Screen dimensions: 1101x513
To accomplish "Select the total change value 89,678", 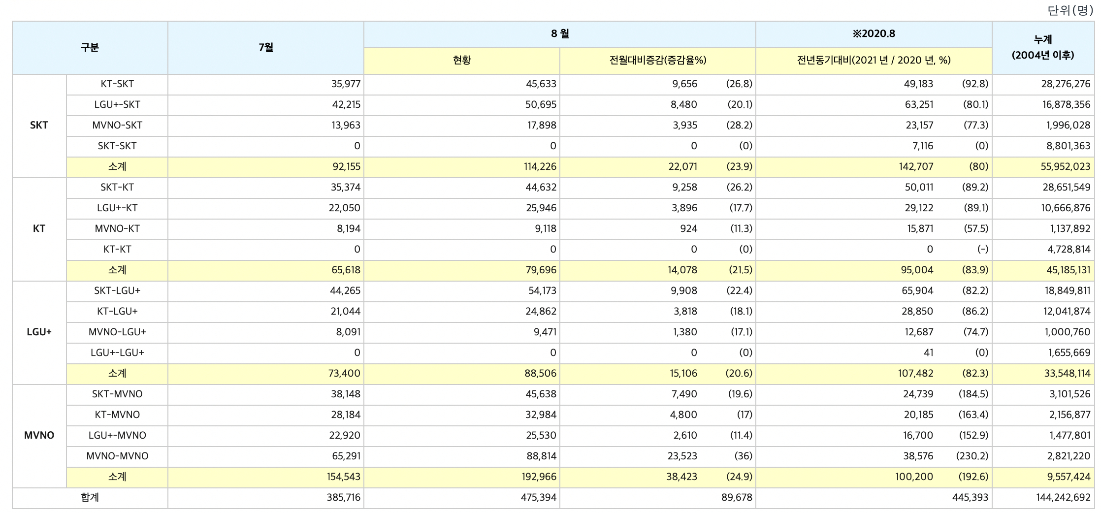I will tap(737, 498).
